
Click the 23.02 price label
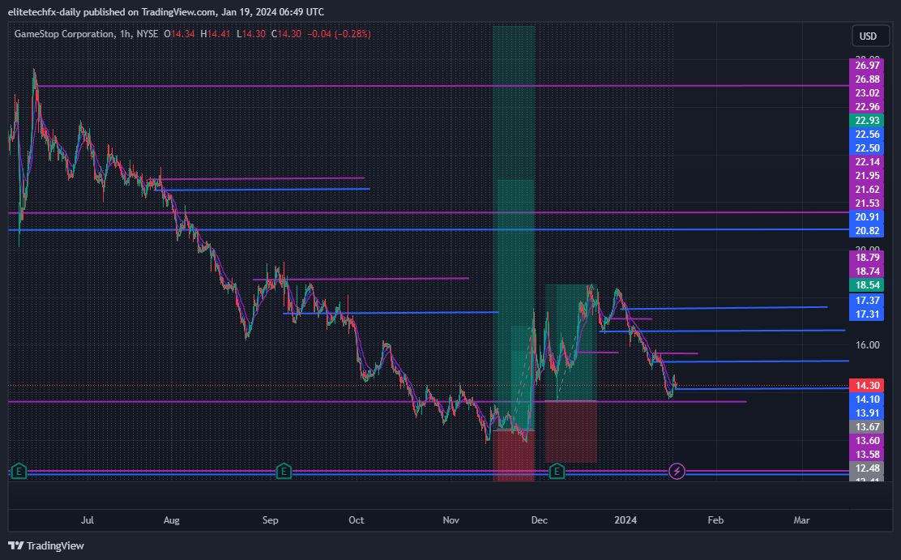[x=867, y=93]
